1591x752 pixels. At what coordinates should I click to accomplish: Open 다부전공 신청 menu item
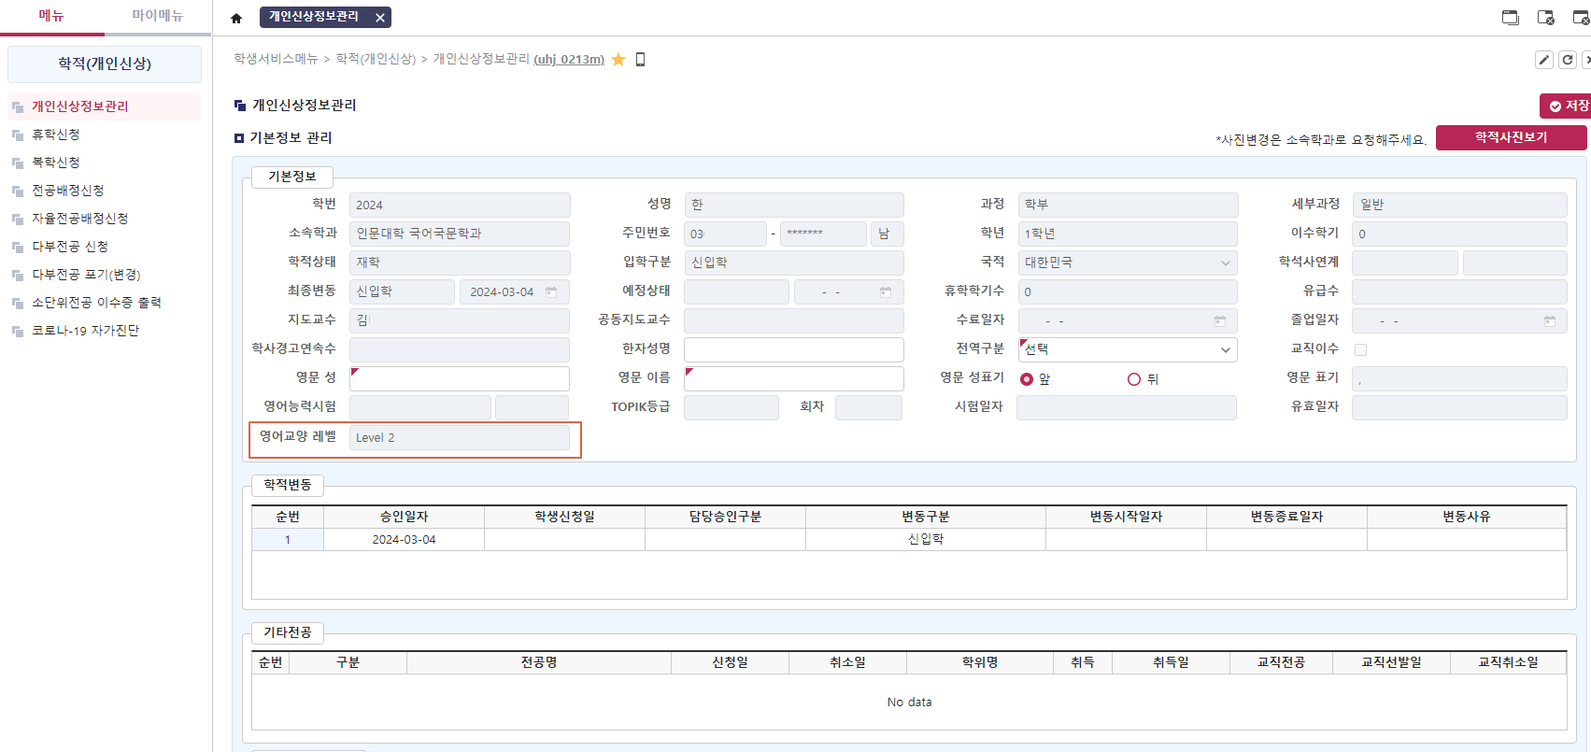(70, 247)
